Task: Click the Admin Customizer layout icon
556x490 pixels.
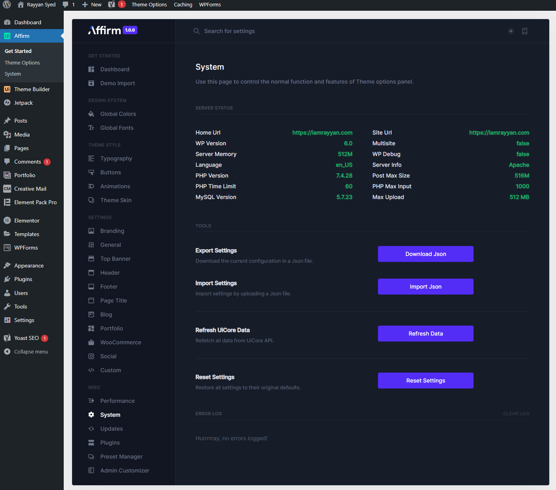Action: coord(91,470)
